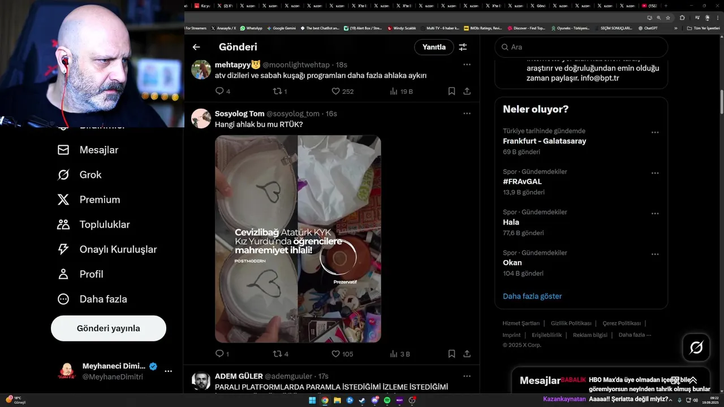Share mehtapyy's comment
The height and width of the screenshot is (407, 724).
[x=467, y=91]
